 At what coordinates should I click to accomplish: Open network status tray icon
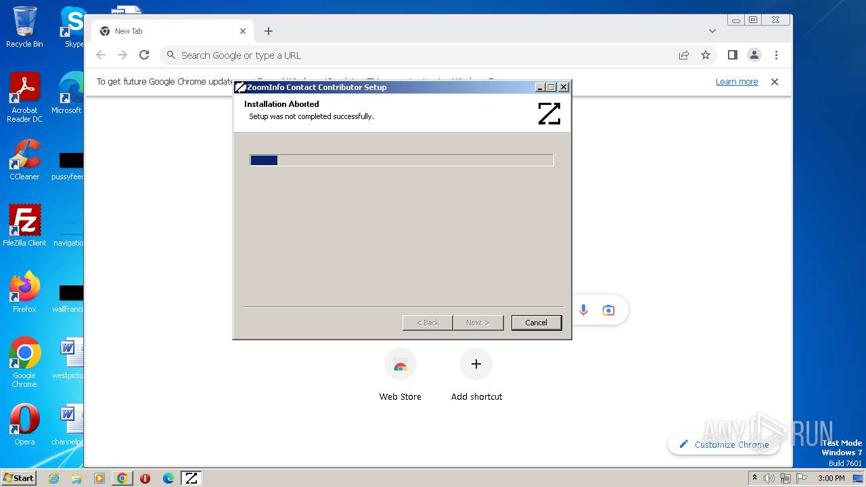point(785,478)
